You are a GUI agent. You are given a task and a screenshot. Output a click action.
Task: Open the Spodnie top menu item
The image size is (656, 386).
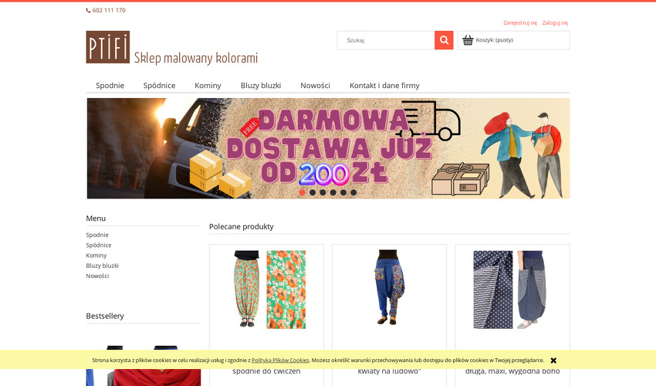[110, 86]
